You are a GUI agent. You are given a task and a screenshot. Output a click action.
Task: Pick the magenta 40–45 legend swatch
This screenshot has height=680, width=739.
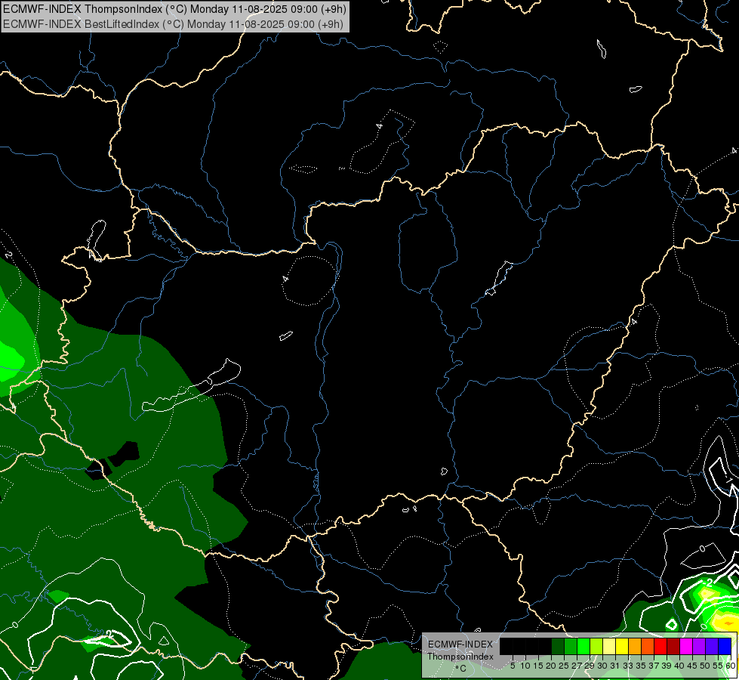click(x=686, y=646)
